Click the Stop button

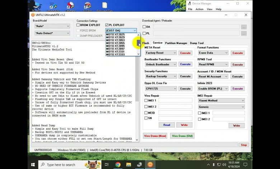click(x=244, y=145)
